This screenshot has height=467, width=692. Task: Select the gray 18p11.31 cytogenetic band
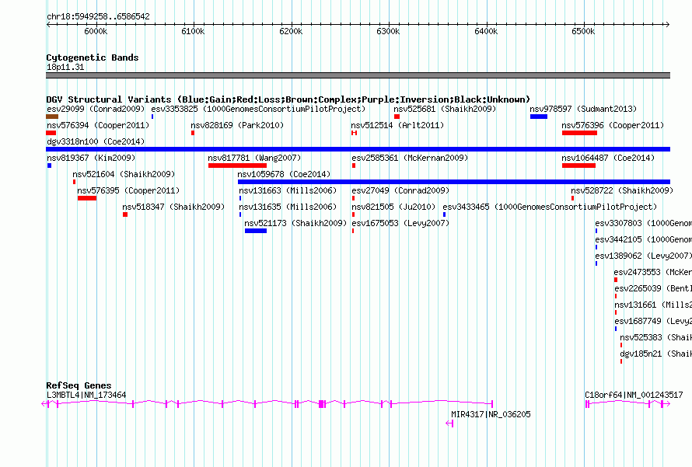[x=358, y=75]
